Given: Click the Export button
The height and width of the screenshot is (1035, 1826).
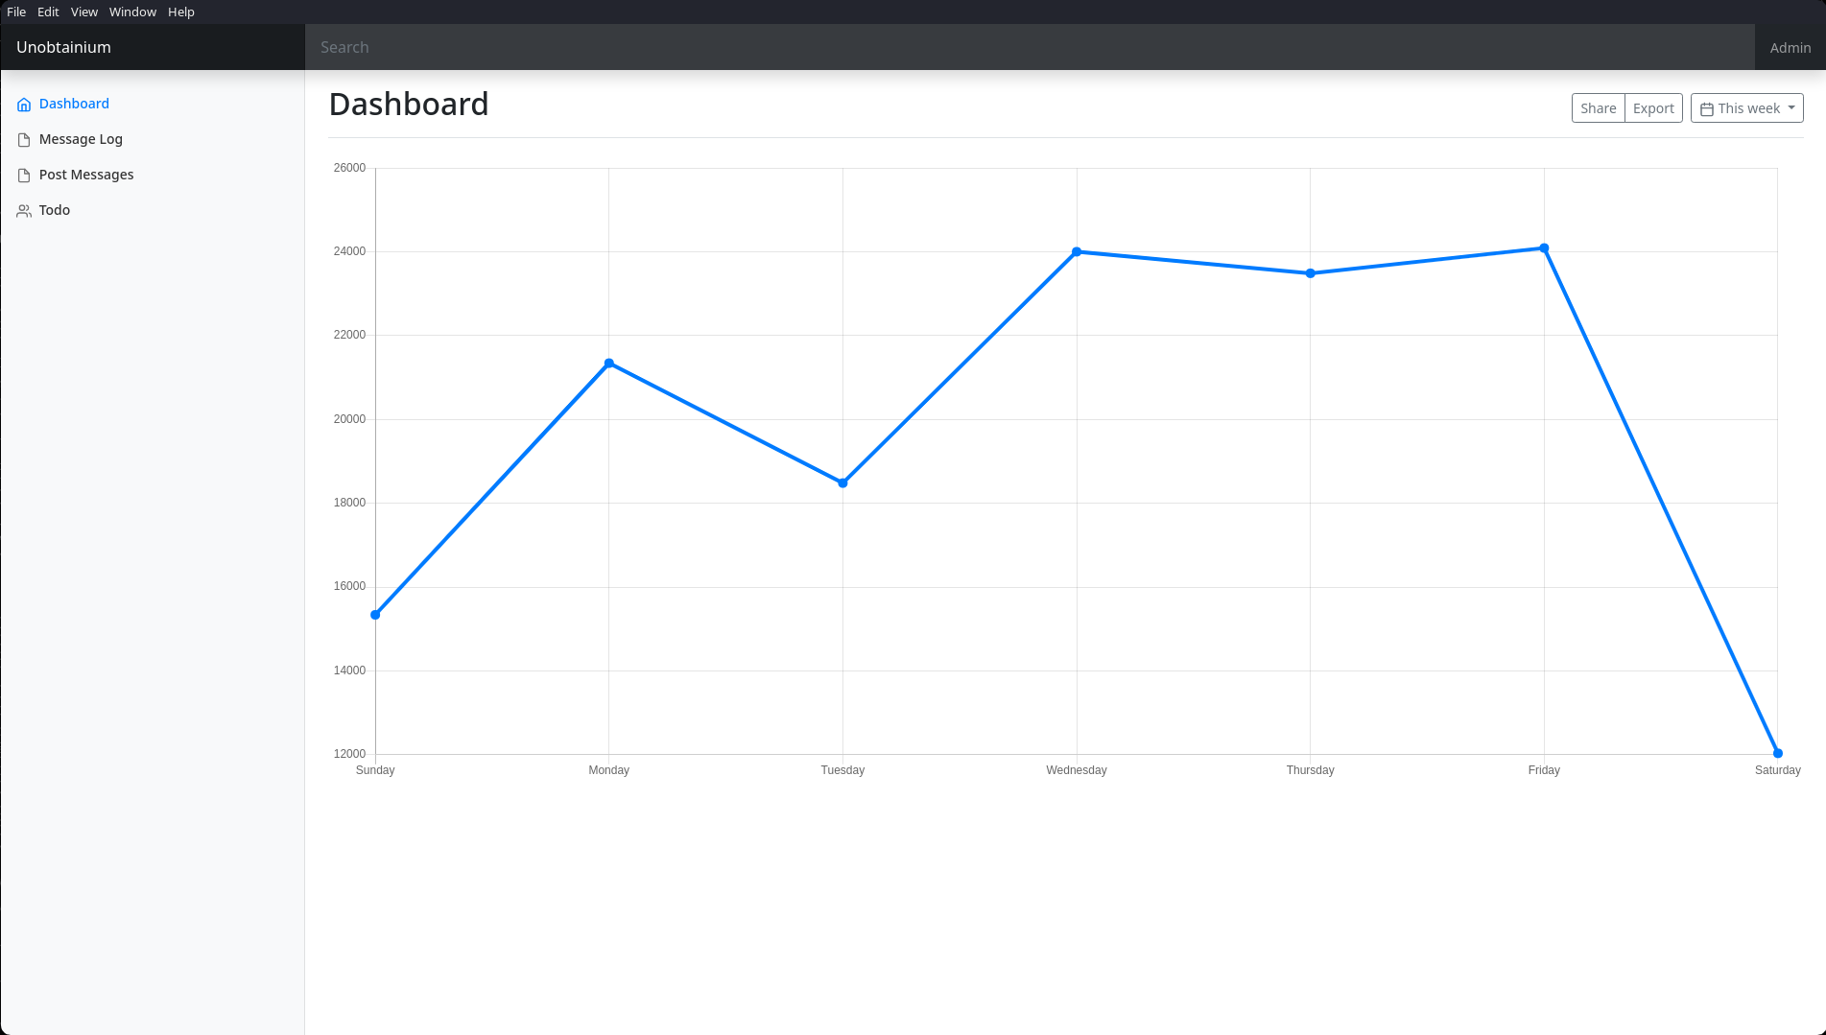Looking at the screenshot, I should tap(1653, 108).
